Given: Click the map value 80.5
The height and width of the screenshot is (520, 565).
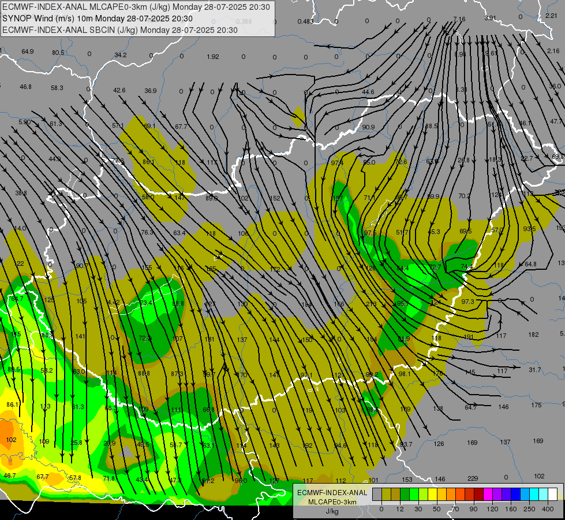Looking at the screenshot, I should [58, 53].
